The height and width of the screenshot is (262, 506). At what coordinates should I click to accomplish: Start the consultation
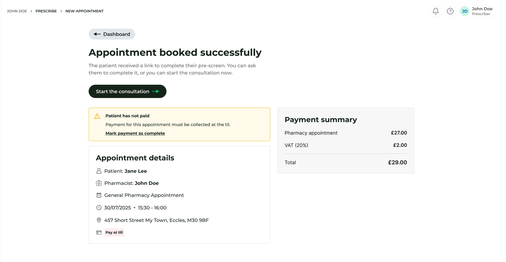pyautogui.click(x=127, y=91)
